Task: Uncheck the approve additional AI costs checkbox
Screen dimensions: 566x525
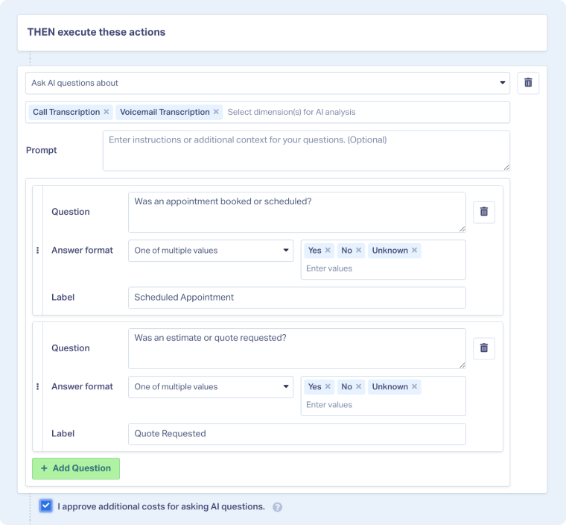Action: coord(46,506)
